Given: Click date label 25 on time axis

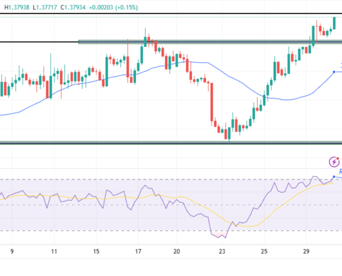Looking at the screenshot, I should 264,251.
